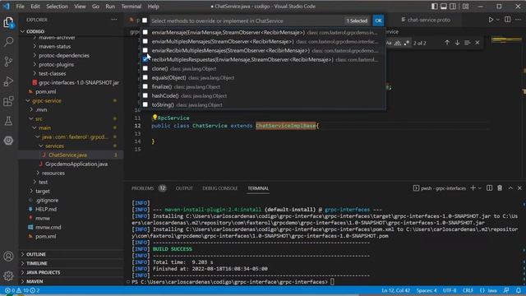Toggle Find in Selection icon
The image size is (526, 296).
[468, 43]
